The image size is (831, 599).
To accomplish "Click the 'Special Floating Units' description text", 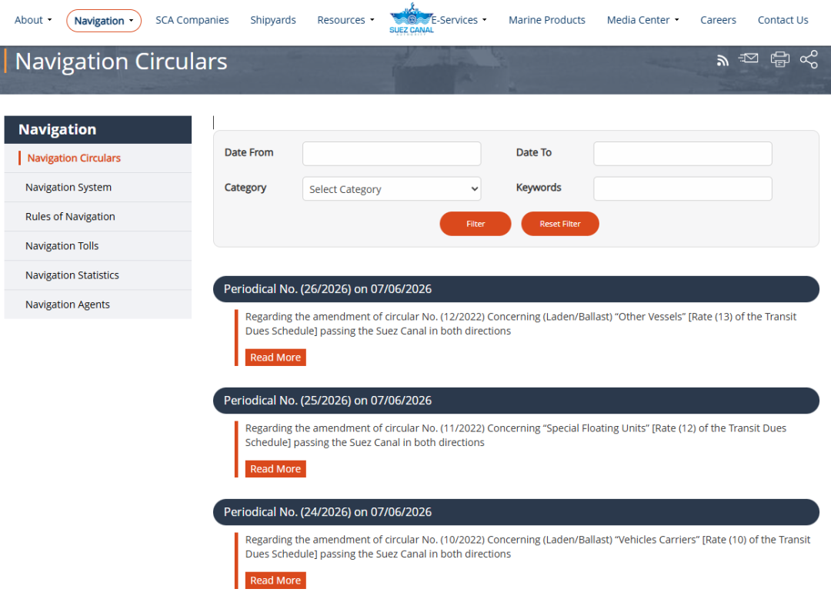I will click(x=516, y=435).
